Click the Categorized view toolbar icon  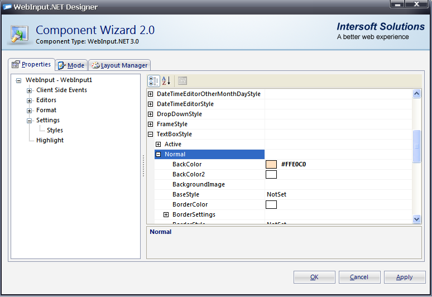[154, 81]
